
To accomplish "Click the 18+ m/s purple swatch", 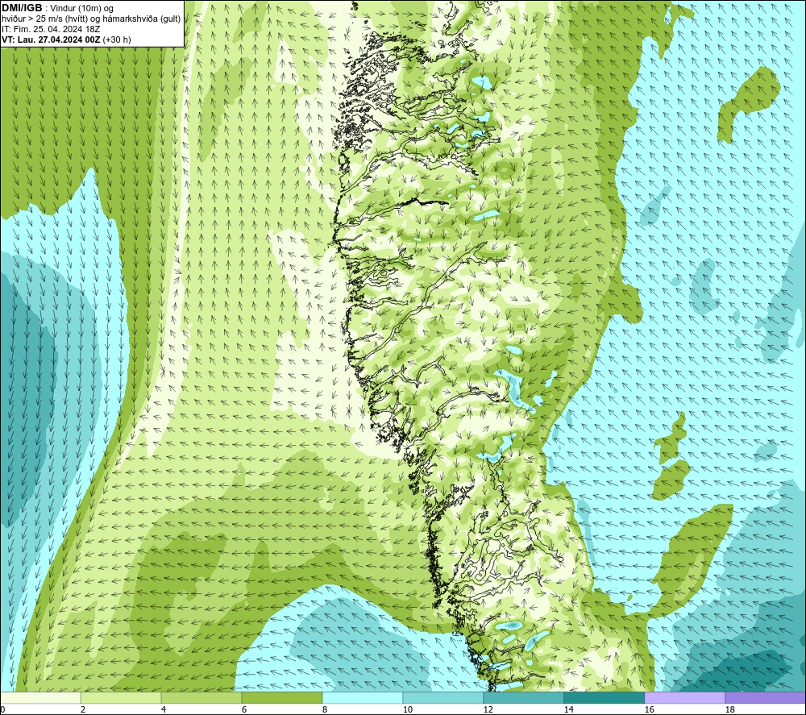I will pos(766,697).
